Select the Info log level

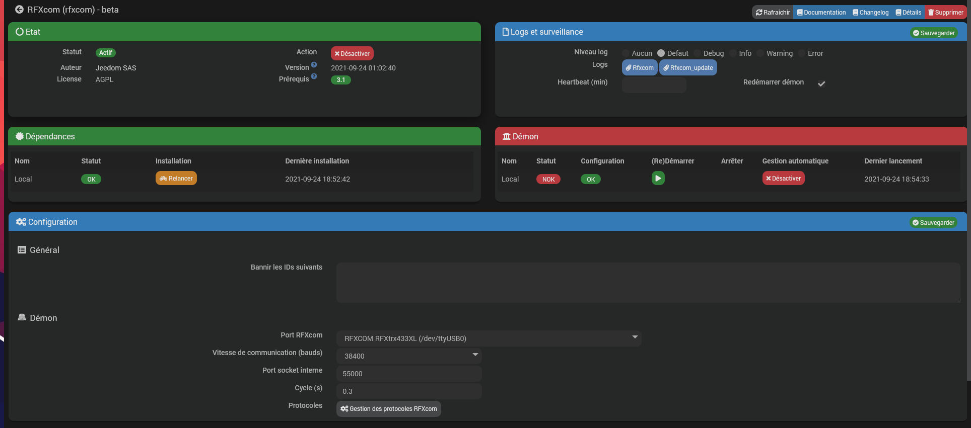tap(733, 53)
